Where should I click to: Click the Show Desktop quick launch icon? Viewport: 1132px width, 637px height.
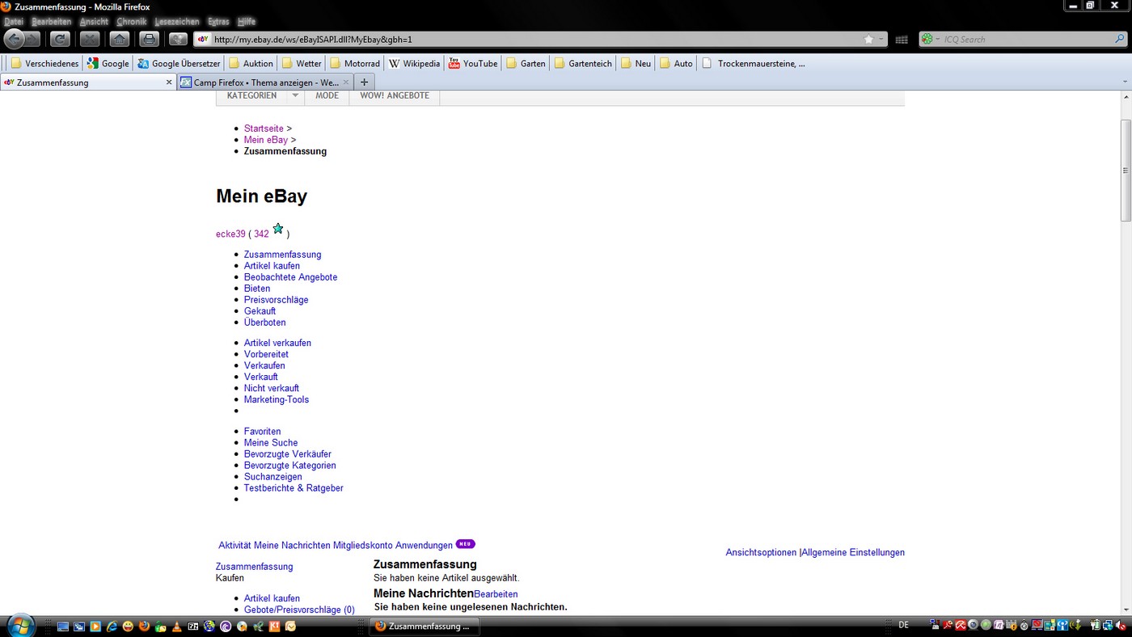pos(62,626)
